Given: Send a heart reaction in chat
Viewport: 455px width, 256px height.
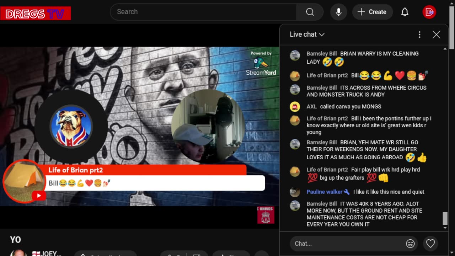Looking at the screenshot, I should click(x=430, y=244).
